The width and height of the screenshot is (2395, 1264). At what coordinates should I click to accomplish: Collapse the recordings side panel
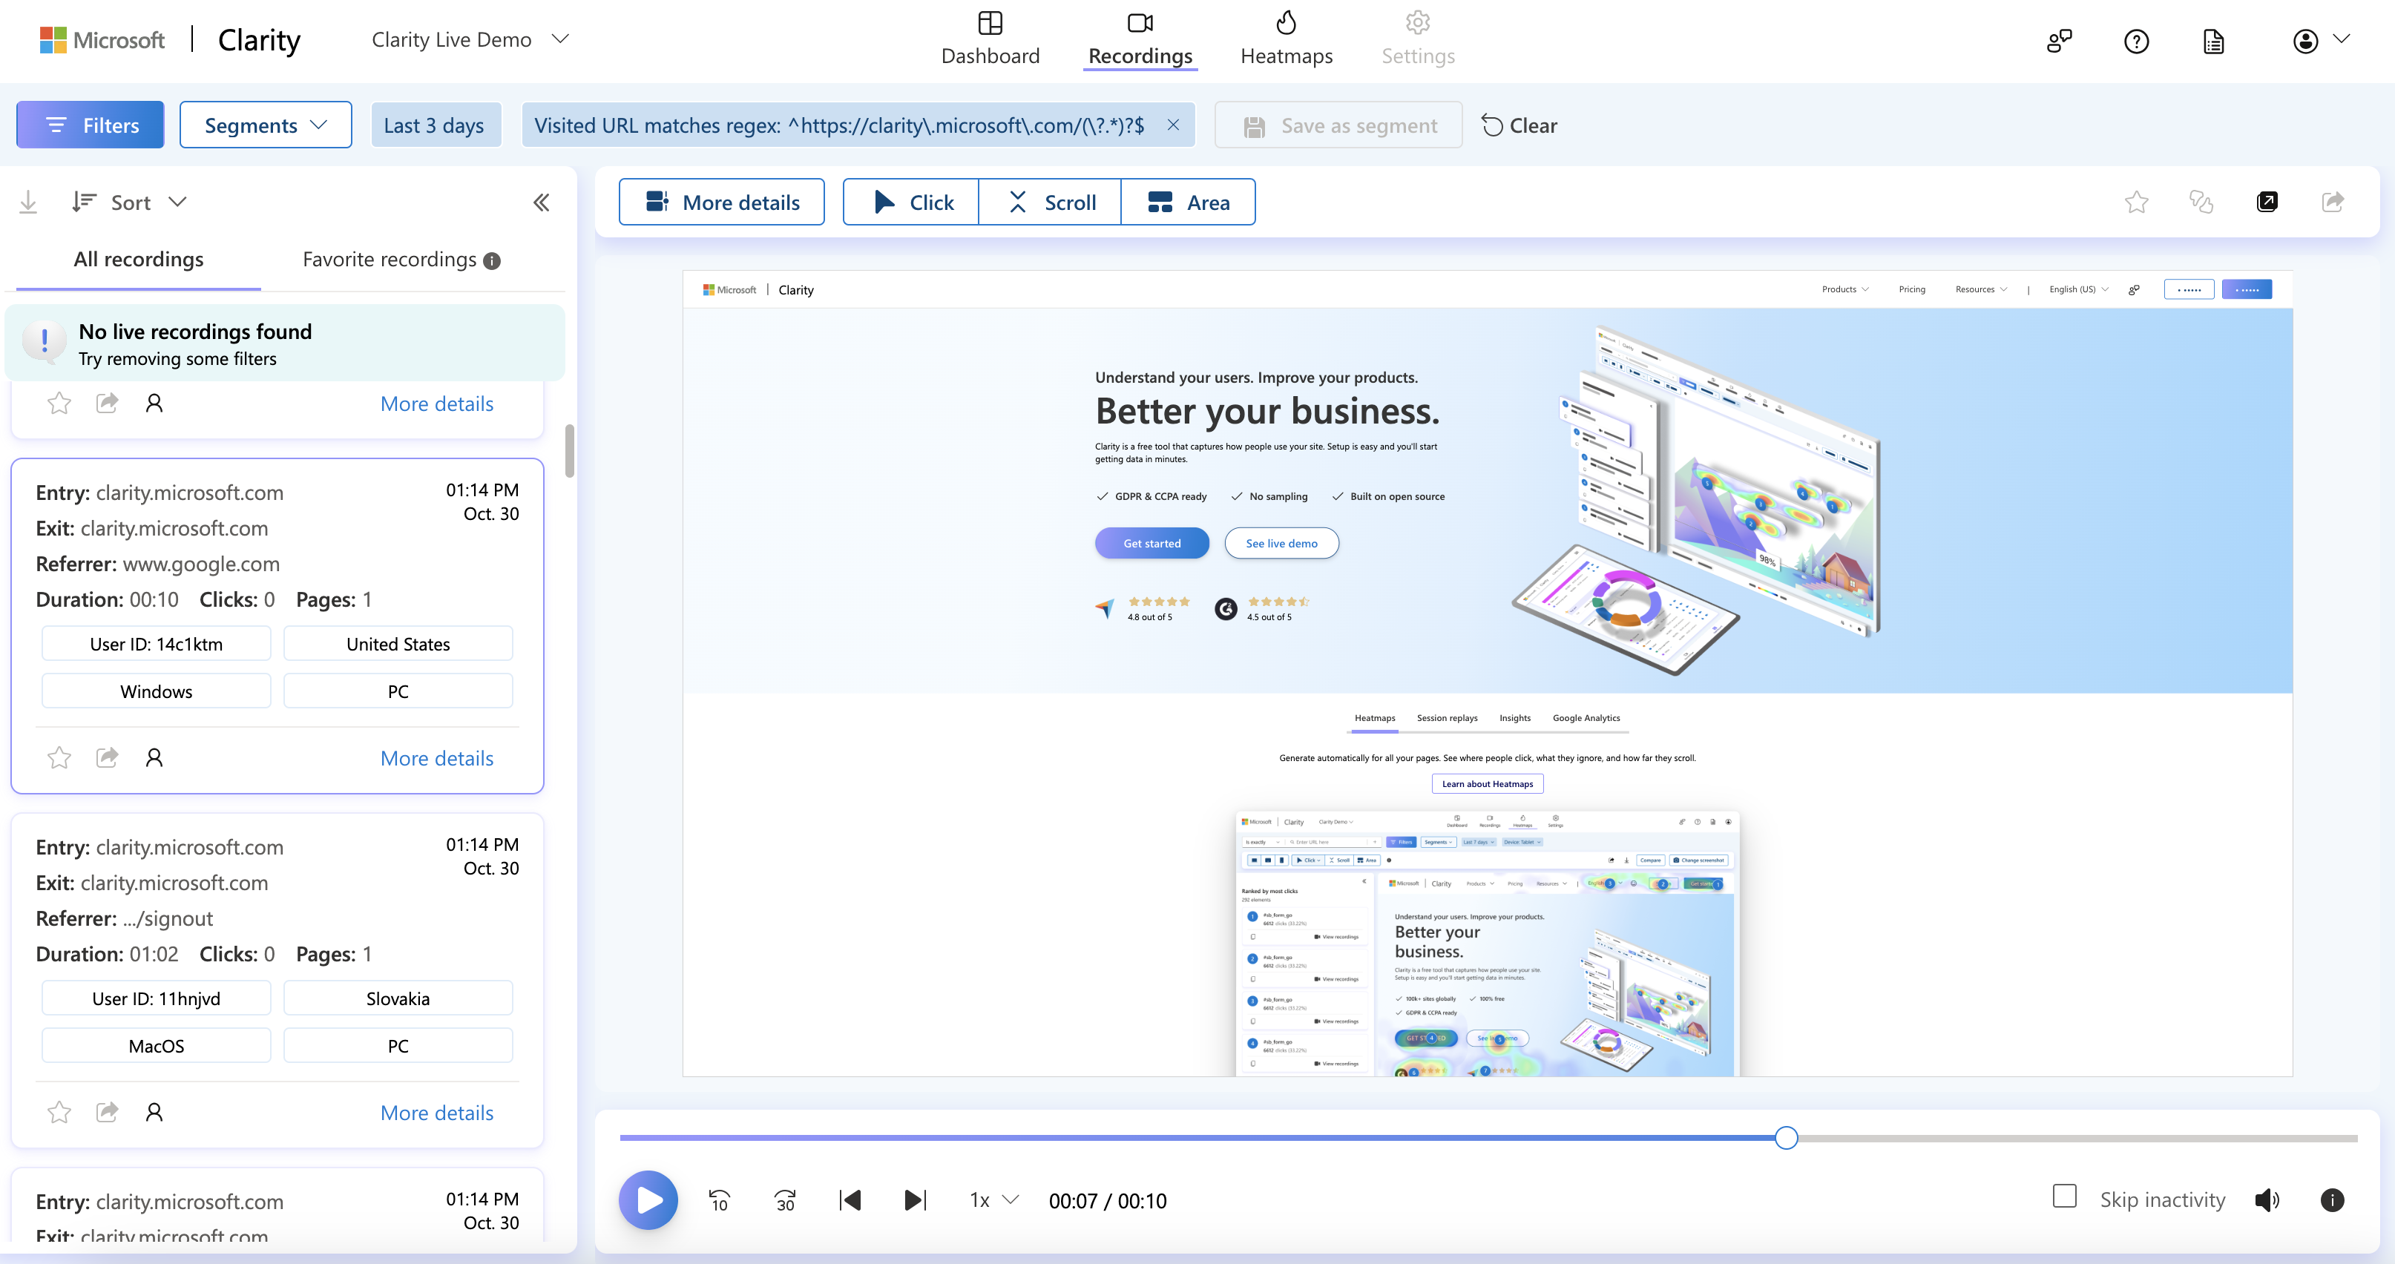pos(541,202)
